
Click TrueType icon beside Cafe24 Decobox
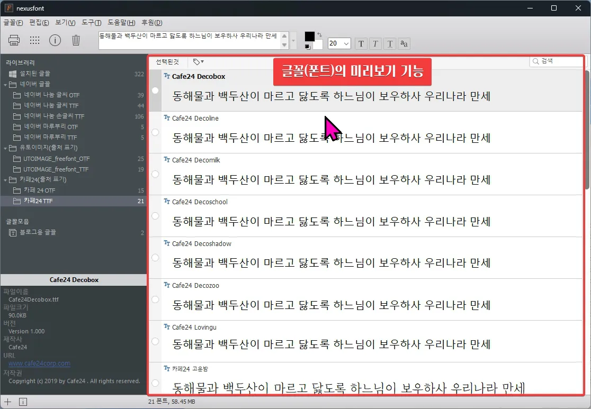pyautogui.click(x=167, y=76)
